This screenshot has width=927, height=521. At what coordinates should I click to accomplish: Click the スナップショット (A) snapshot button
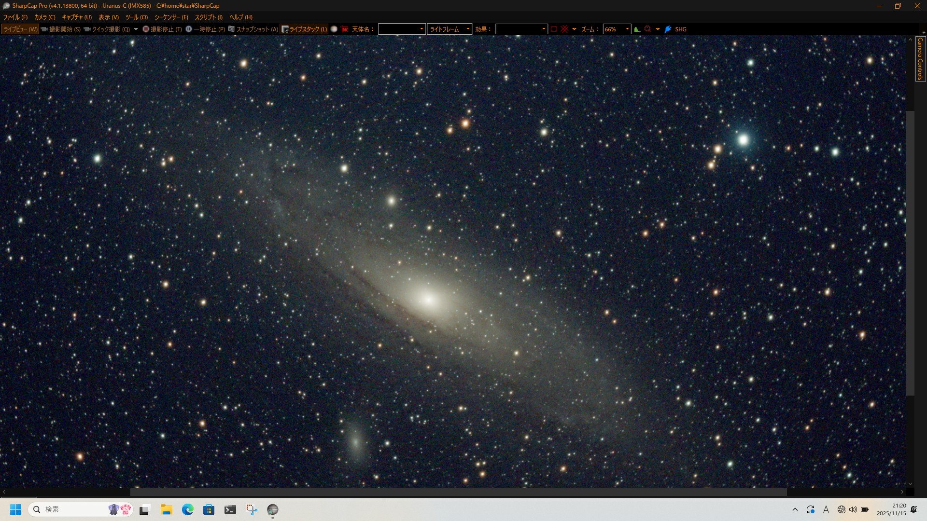pyautogui.click(x=253, y=29)
